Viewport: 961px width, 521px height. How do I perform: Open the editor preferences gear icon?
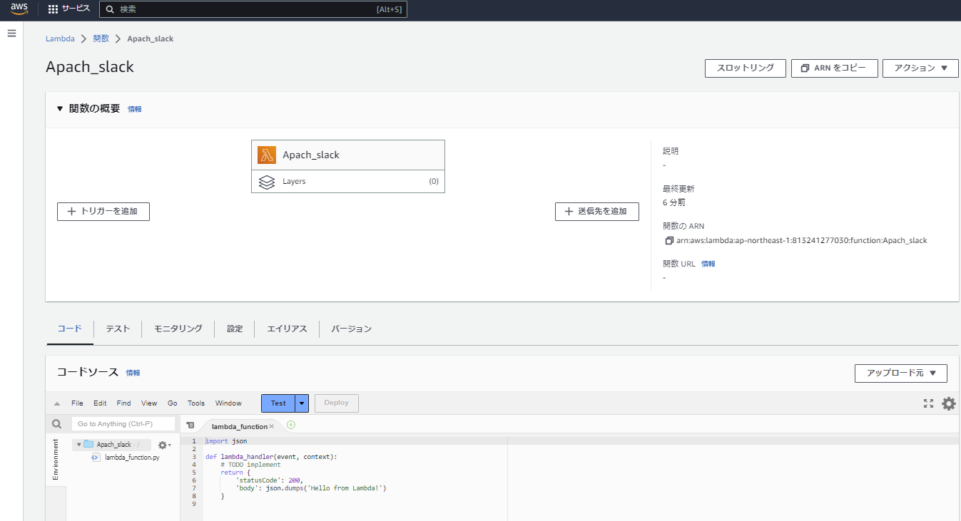coord(949,403)
